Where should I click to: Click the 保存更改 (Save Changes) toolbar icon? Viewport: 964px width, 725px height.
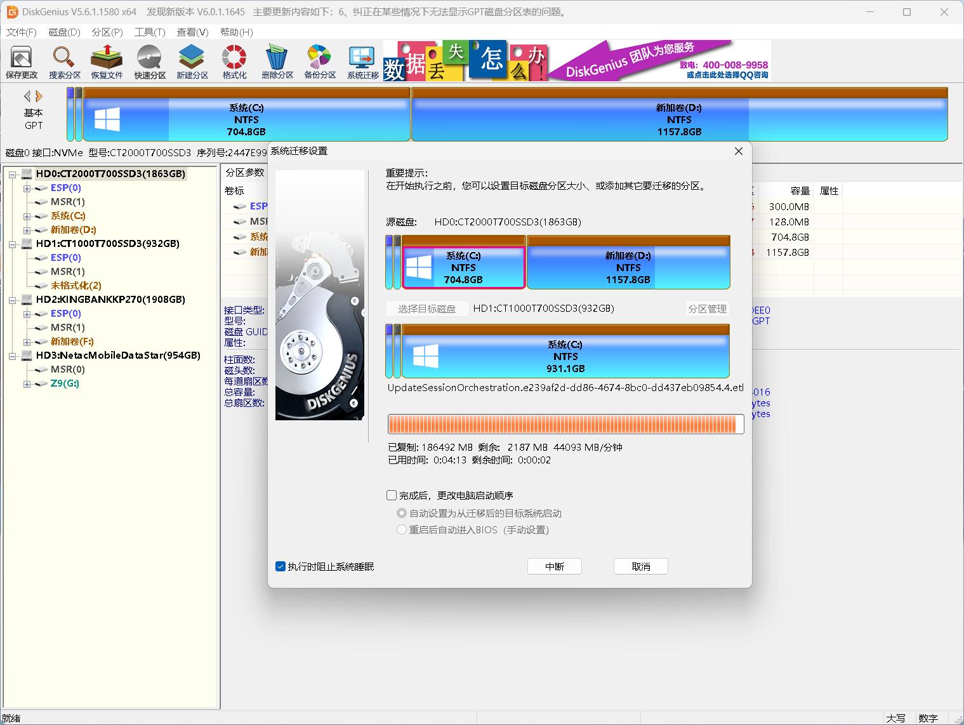tap(22, 62)
